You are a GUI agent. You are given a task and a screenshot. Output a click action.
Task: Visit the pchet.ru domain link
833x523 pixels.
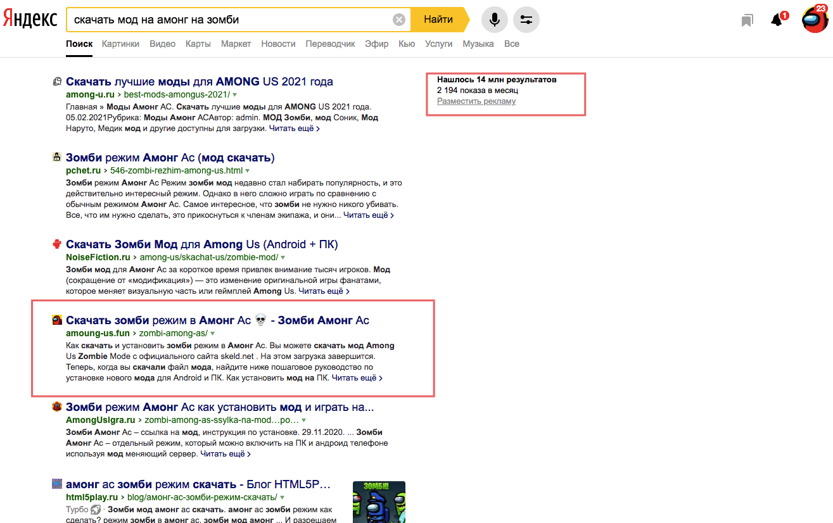(x=84, y=170)
